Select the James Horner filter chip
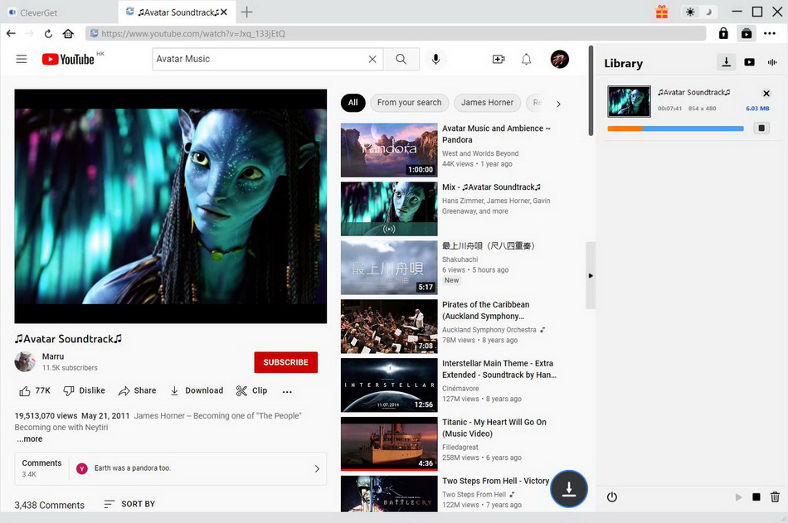The width and height of the screenshot is (788, 523). [487, 103]
